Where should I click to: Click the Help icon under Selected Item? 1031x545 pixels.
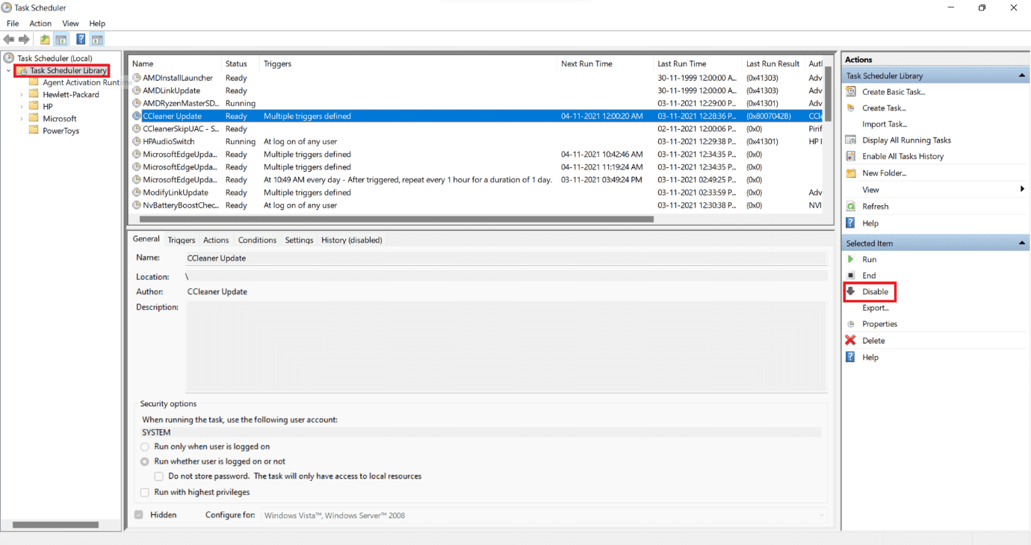point(850,357)
